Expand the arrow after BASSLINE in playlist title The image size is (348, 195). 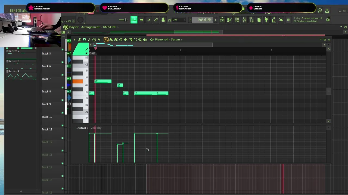118,27
